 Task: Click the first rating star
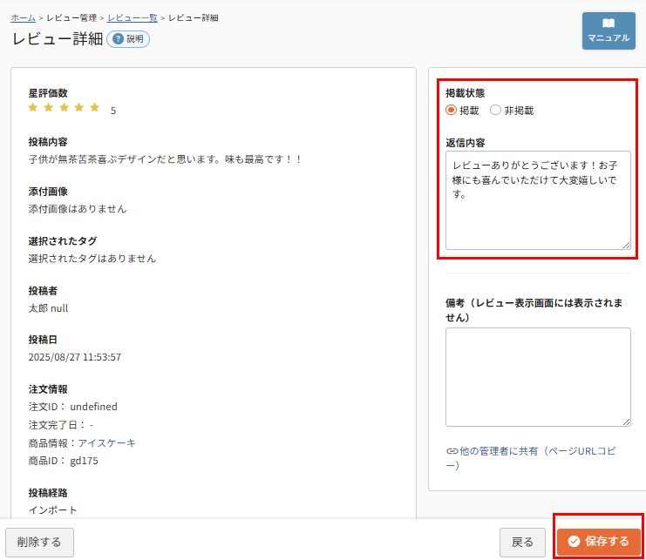33,107
